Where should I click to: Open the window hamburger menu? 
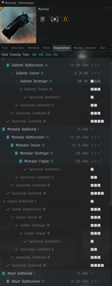tap(3, 2)
